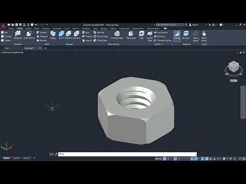Toggle clean screen in status bar
Image resolution: width=246 pixels, height=184 pixels.
click(x=240, y=158)
